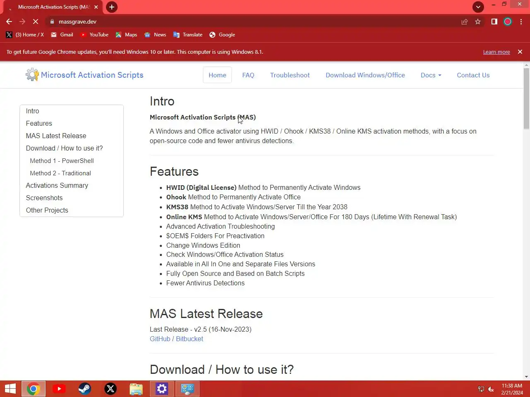The width and height of the screenshot is (530, 397).
Task: Bookmark this page with the star icon
Action: click(478, 22)
